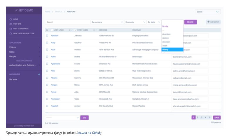
Task: Open the Agramonte person record
Action: pos(56,64)
